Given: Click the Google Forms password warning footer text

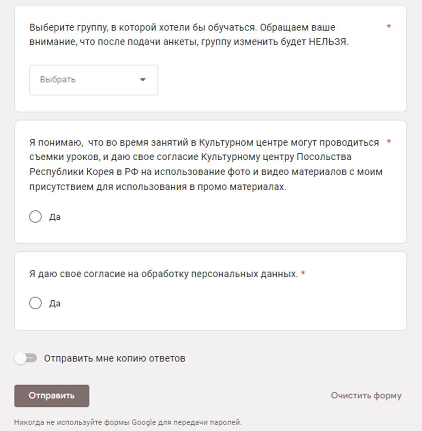Looking at the screenshot, I should 128,422.
